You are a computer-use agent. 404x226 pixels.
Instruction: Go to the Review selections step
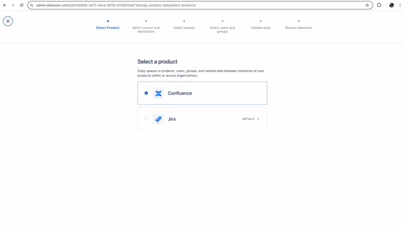point(298,28)
